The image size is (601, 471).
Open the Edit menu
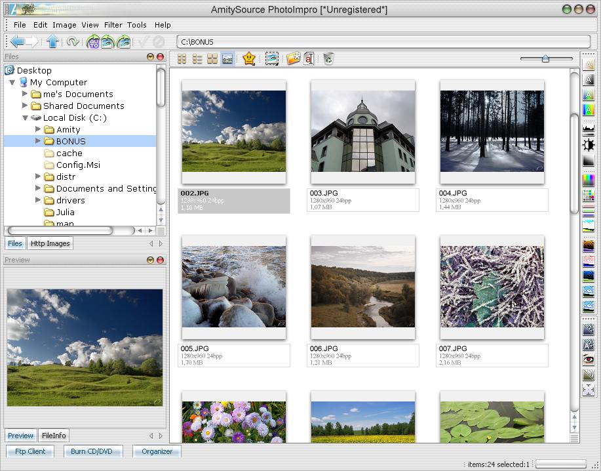coord(40,25)
